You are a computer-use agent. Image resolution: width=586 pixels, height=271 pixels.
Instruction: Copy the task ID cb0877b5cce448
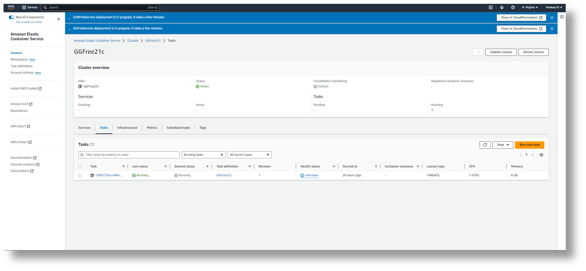pyautogui.click(x=92, y=175)
